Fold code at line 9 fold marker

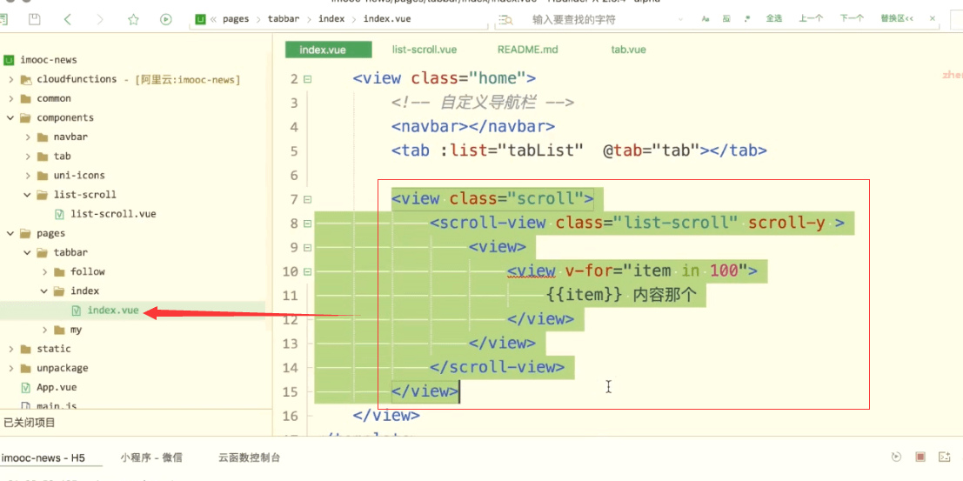(308, 248)
